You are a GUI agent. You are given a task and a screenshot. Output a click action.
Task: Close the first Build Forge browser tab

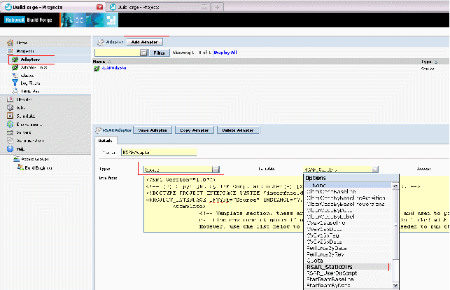tap(99, 7)
